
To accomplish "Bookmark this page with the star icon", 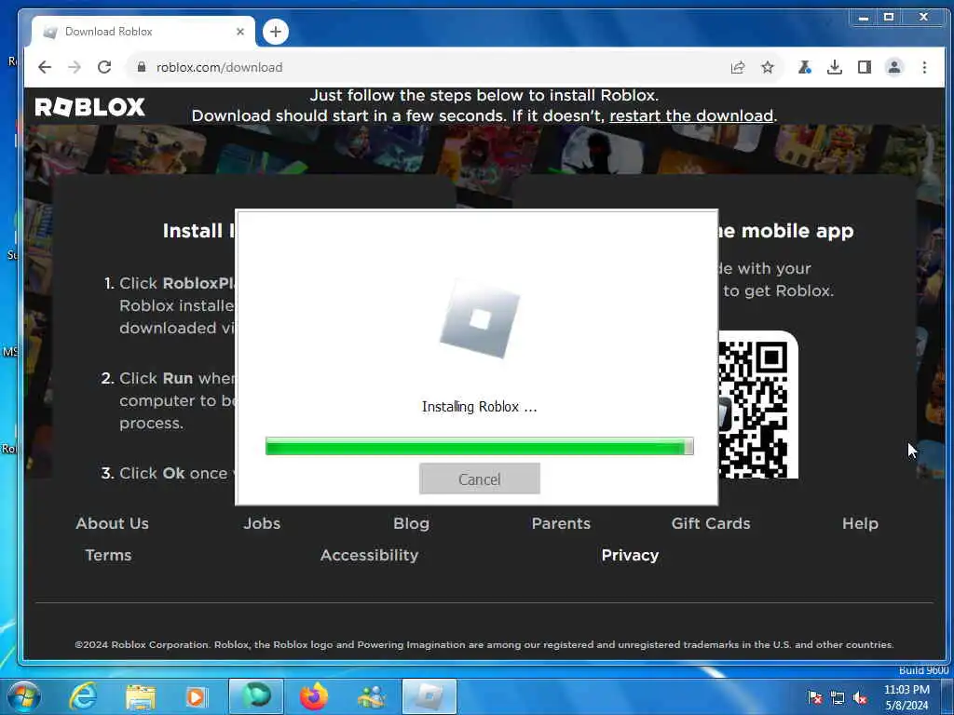I will click(768, 67).
